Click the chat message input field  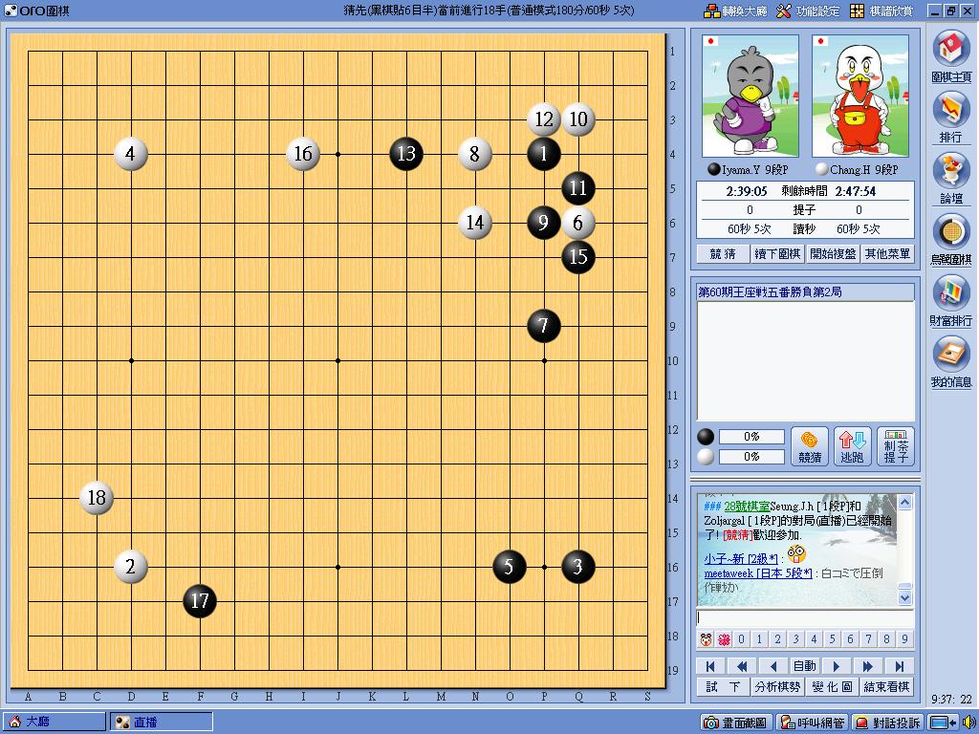point(805,618)
